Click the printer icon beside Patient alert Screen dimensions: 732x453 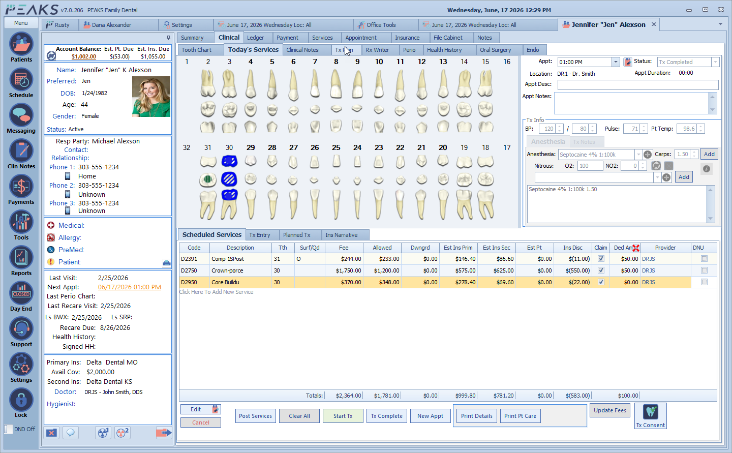(x=166, y=263)
